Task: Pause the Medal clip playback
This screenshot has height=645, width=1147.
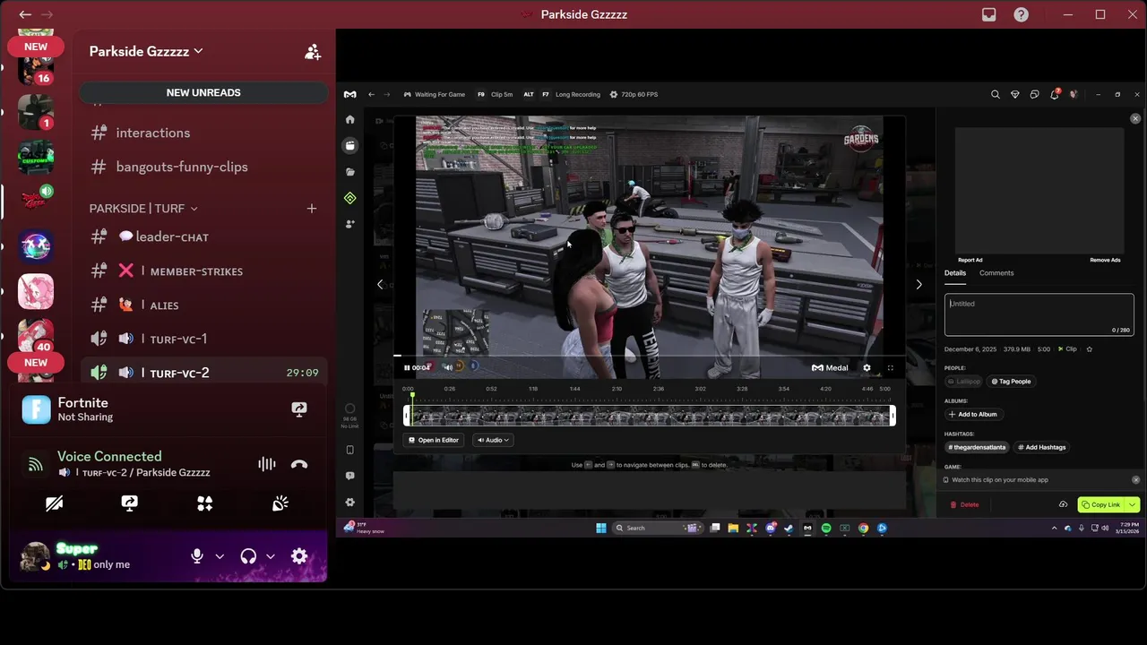Action: click(407, 367)
